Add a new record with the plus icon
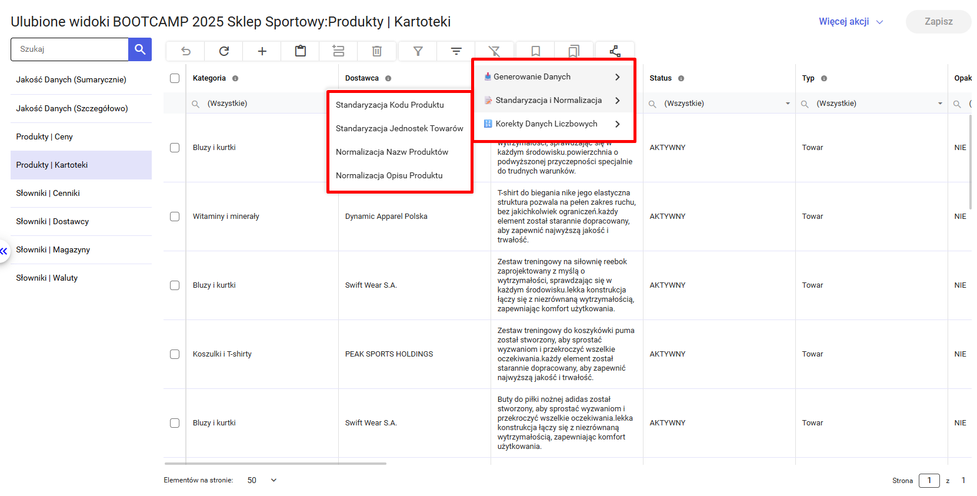This screenshot has height=496, width=977. pyautogui.click(x=262, y=51)
